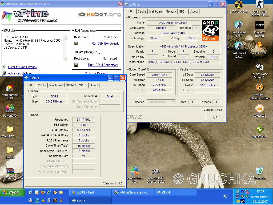Open the Advanced Settings link in wPrime
Viewport: 273px width, 205px height.
(x=20, y=73)
